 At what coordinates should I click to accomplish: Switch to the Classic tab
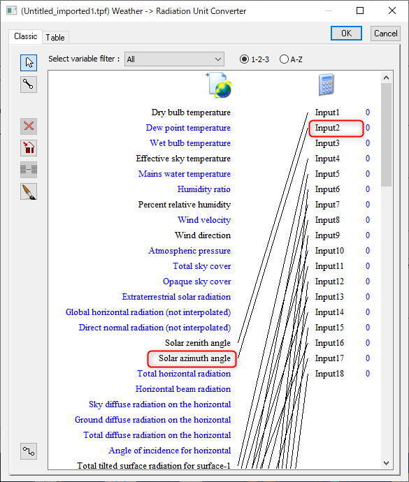tap(26, 36)
